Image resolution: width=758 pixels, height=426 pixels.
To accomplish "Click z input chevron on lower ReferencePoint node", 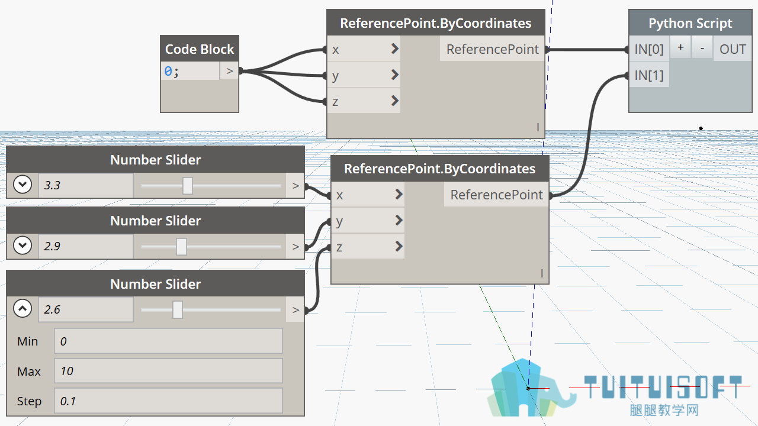I will pyautogui.click(x=399, y=247).
